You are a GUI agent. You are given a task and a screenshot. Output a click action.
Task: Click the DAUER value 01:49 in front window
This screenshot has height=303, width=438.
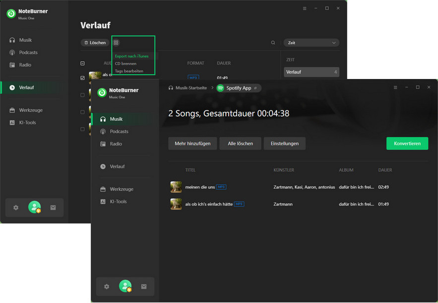383,204
